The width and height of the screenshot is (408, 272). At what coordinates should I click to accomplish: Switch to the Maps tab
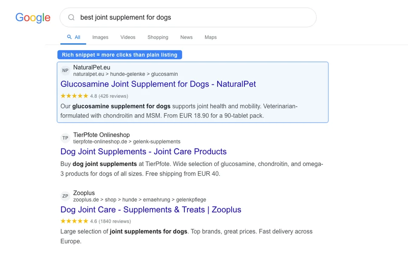click(210, 37)
